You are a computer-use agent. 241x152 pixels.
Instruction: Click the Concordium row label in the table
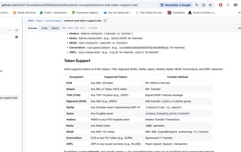[74, 138]
